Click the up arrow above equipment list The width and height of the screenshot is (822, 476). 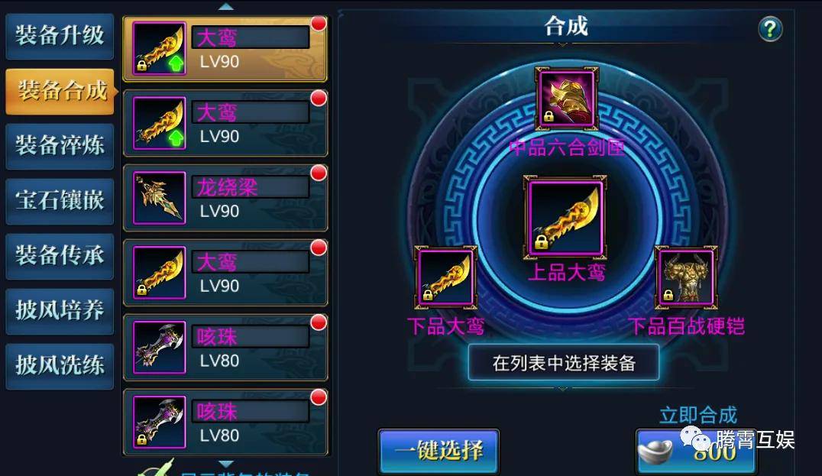pos(225,6)
